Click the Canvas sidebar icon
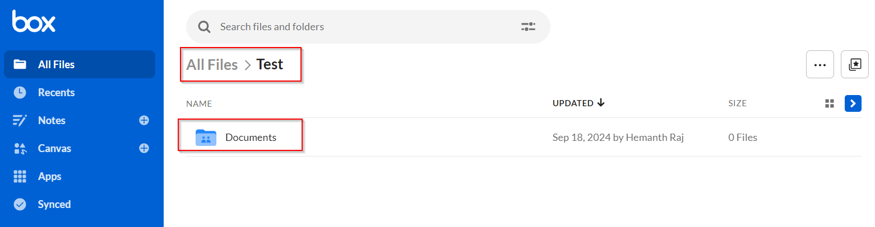This screenshot has height=227, width=875. [20, 148]
